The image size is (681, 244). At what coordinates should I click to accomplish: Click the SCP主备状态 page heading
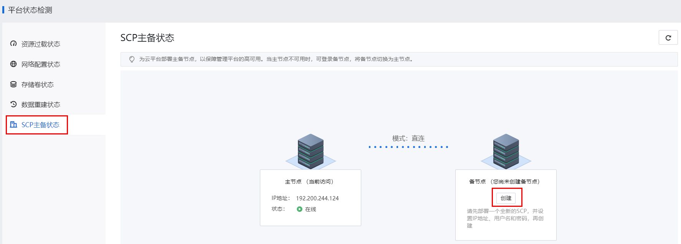pos(147,38)
